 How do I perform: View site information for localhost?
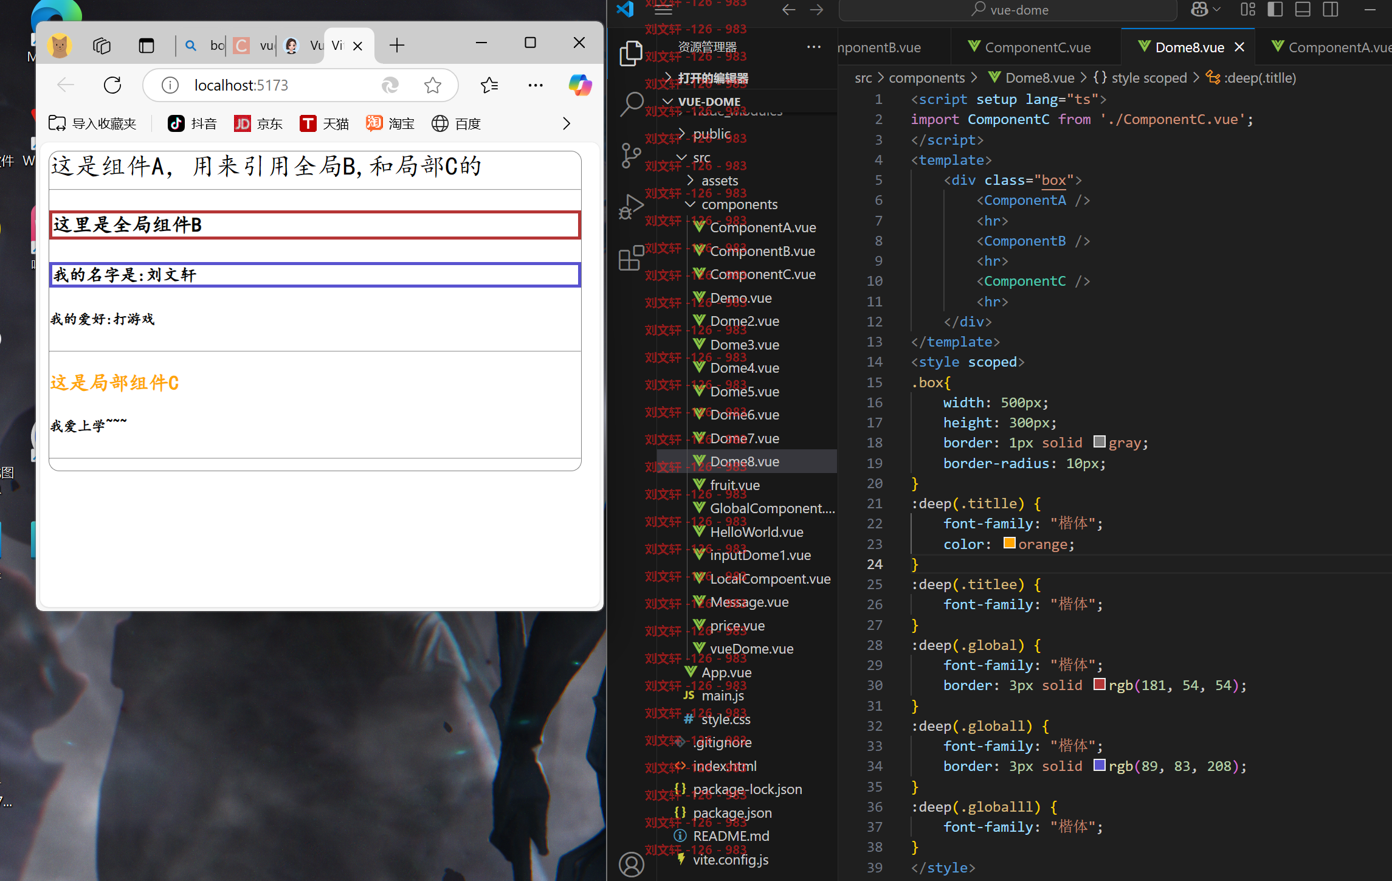(x=170, y=85)
